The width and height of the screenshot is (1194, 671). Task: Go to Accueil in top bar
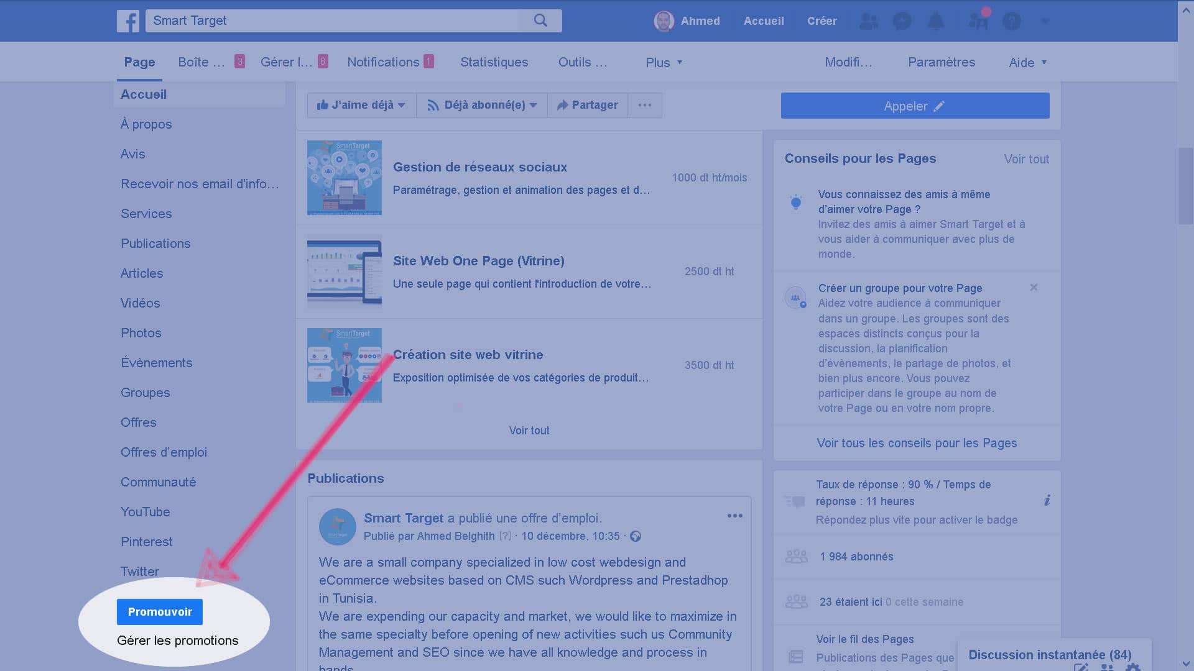764,21
